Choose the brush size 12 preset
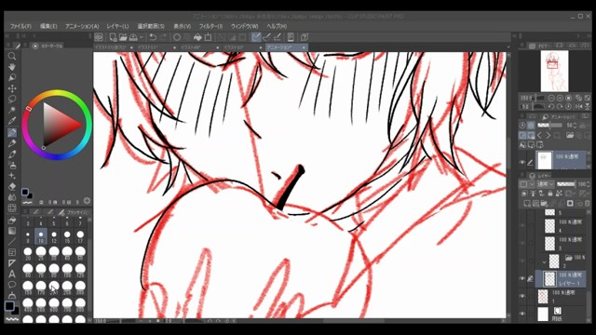The height and width of the screenshot is (335, 596). coord(54,236)
